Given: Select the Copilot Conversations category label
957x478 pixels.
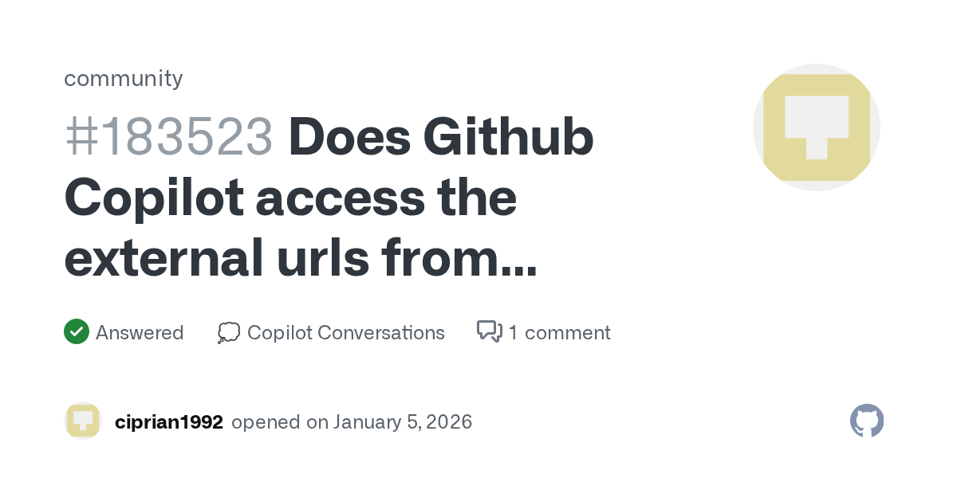Looking at the screenshot, I should [x=345, y=332].
